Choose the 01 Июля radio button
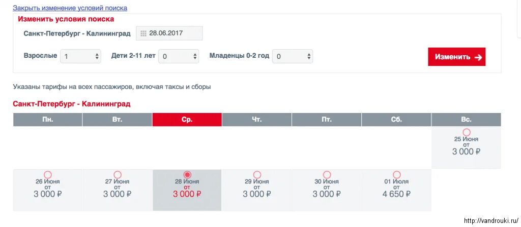Viewport: 521px width, 227px height. point(396,175)
